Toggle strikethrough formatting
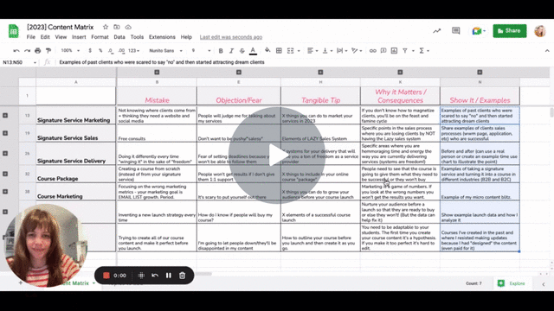Viewport: 554px width, 311px height. 242,51
